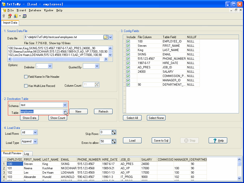Open the Table dropdown showing employees
This screenshot has width=244, height=183.
65,112
